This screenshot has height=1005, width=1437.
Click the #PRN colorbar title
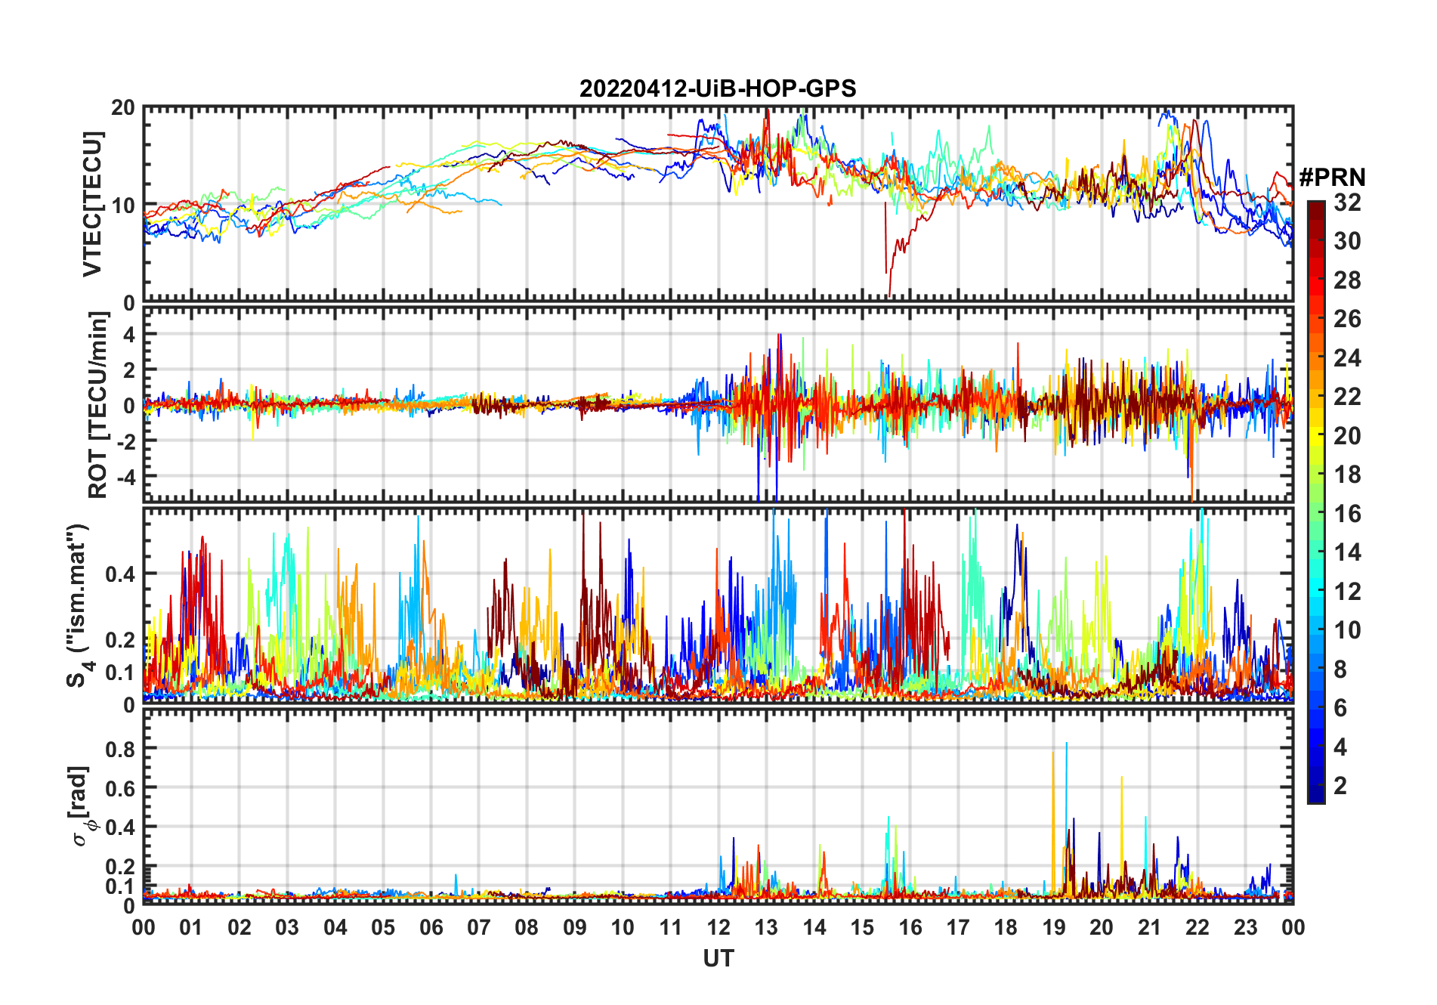pos(1332,177)
